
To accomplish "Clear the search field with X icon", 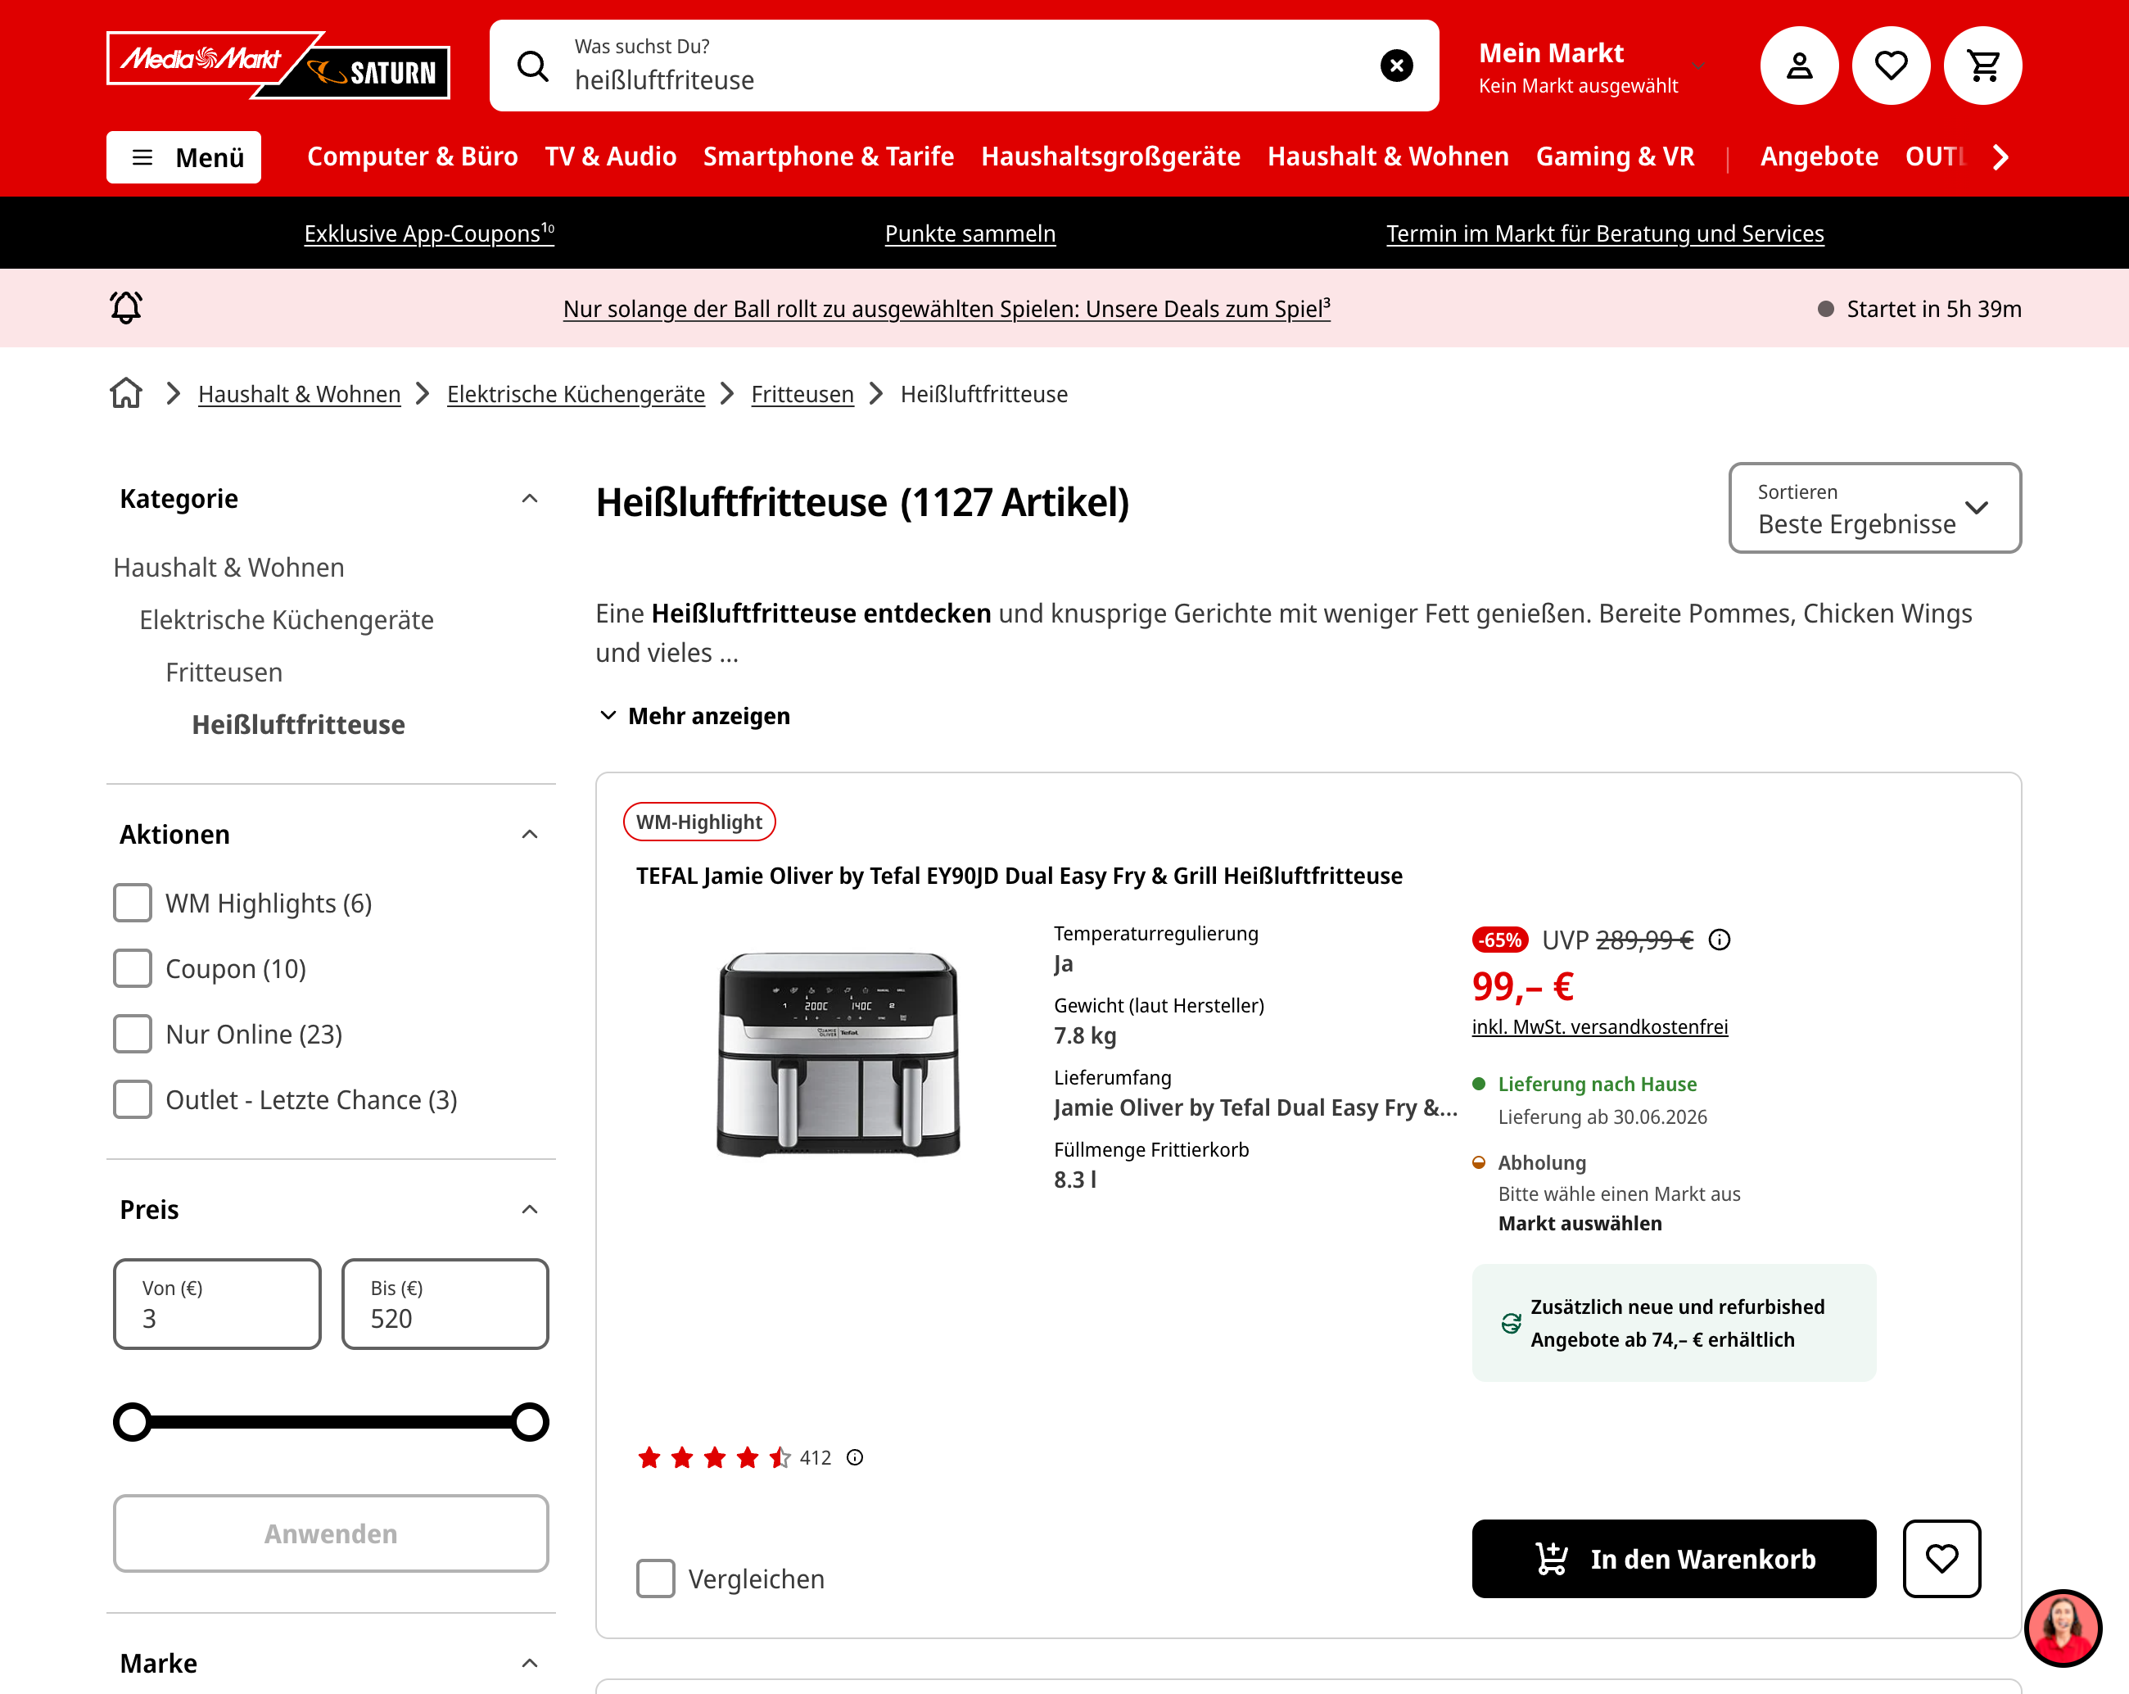I will point(1396,66).
